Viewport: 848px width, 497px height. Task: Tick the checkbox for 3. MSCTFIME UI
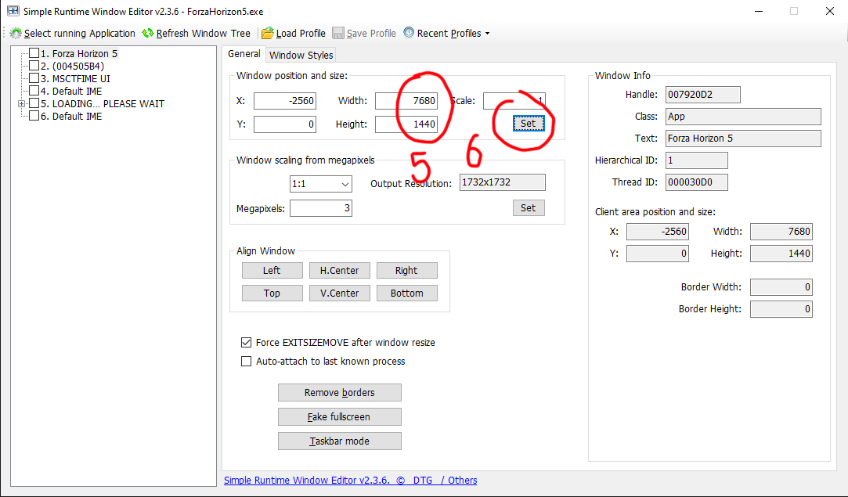click(34, 77)
